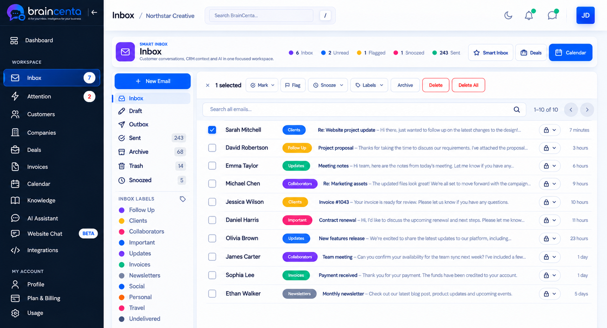The width and height of the screenshot is (607, 328).
Task: Open the Mark dropdown
Action: (x=262, y=85)
